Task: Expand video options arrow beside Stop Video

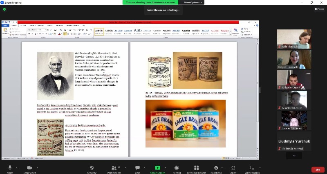Action: click(38, 167)
